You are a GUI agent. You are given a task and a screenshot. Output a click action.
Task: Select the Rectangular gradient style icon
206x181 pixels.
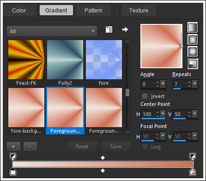coord(193,40)
